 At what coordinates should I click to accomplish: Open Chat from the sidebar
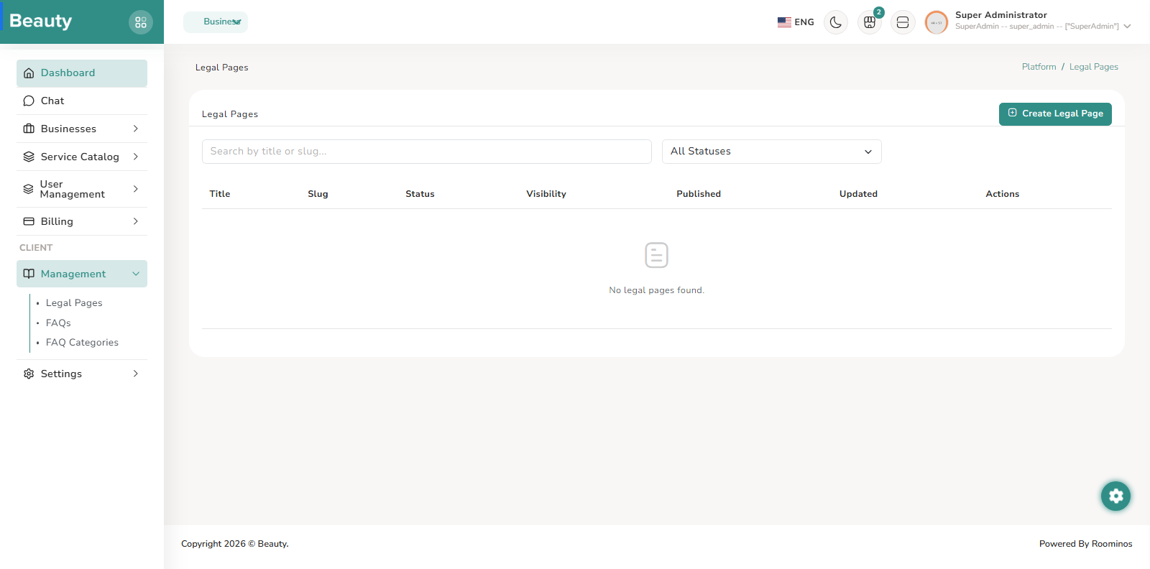point(82,101)
